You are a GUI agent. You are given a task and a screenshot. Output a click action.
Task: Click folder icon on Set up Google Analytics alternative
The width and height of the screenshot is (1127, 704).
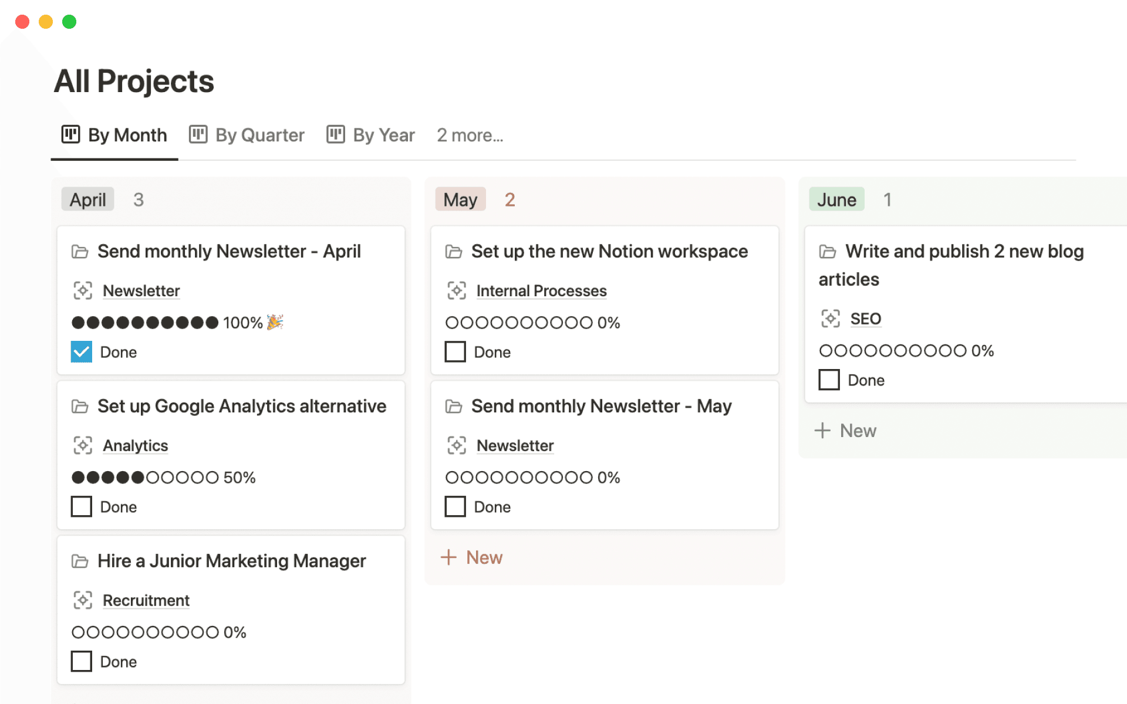pos(80,407)
